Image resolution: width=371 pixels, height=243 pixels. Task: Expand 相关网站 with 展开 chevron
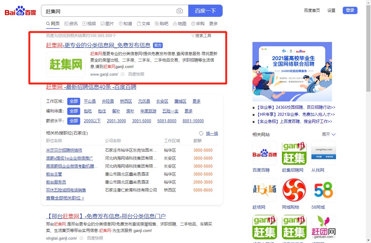pos(329,135)
